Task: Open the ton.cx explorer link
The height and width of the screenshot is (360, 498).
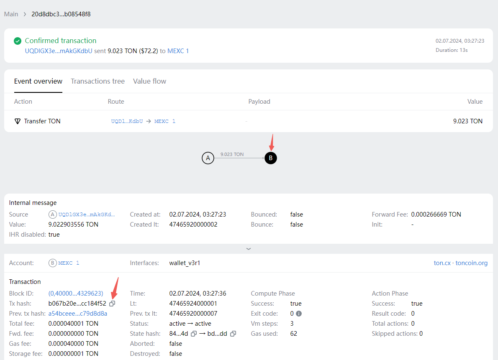Action: [x=442, y=263]
